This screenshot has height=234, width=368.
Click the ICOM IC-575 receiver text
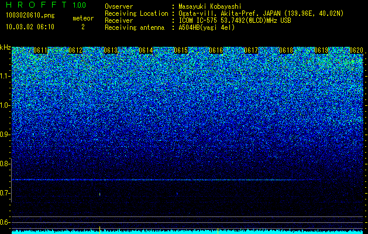point(235,20)
